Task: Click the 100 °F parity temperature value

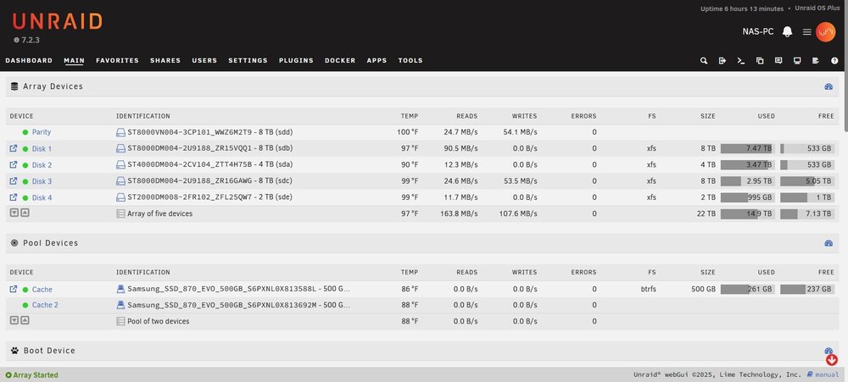Action: [x=409, y=132]
